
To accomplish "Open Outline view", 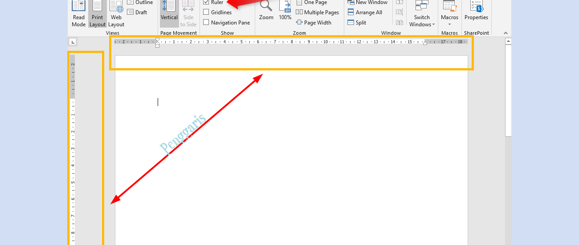I will [x=140, y=3].
